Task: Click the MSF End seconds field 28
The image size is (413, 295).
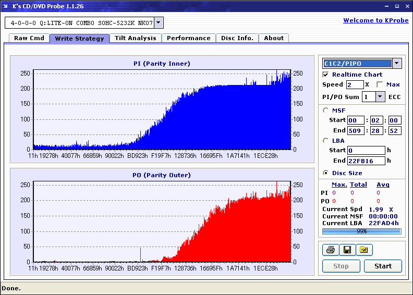Action: tap(376, 130)
